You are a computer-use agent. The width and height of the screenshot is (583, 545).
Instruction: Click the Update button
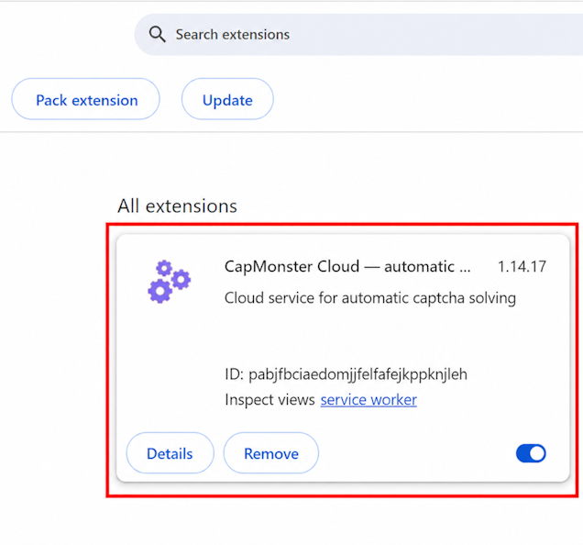(x=227, y=99)
